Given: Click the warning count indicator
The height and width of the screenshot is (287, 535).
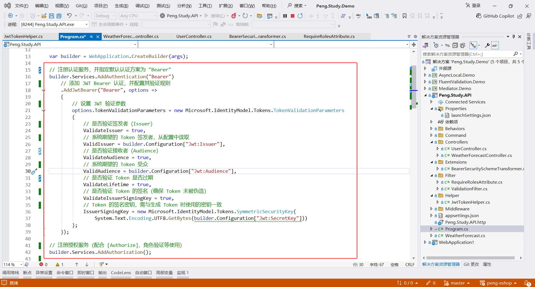Looking at the screenshot, I should [x=60, y=264].
